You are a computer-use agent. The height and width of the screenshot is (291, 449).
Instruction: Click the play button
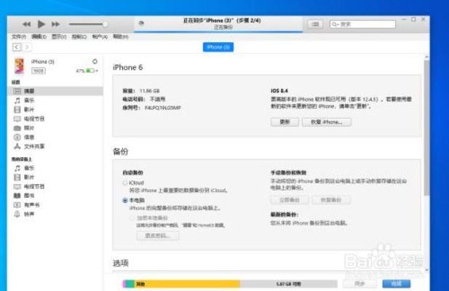point(41,24)
